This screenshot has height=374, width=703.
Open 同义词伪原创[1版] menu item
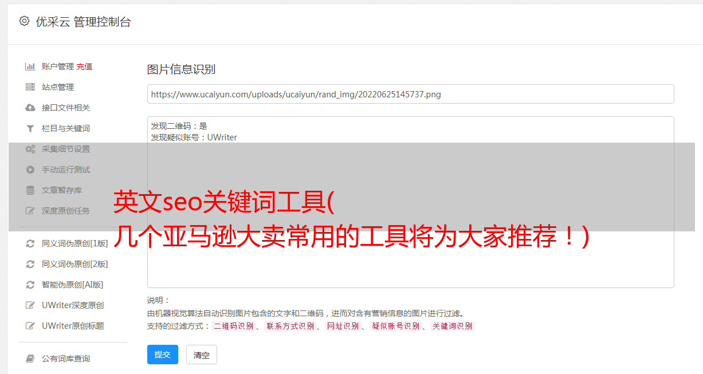click(x=74, y=243)
